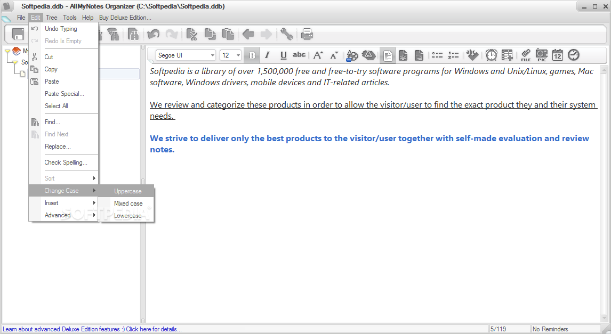This screenshot has height=334, width=611.
Task: Choose Lowercase option
Action: pos(127,216)
